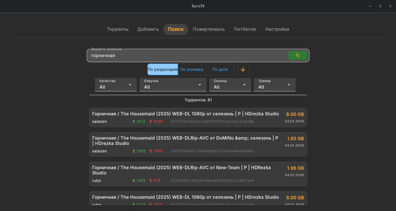Image resolution: width=396 pixels, height=211 pixels.
Task: Switch to the Торренты tab
Action: click(x=118, y=29)
